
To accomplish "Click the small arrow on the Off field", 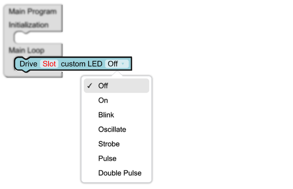I will tap(123, 64).
